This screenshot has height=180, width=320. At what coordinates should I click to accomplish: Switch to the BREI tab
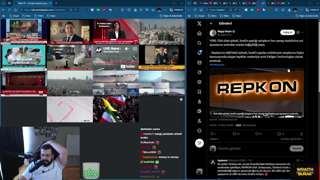213,3
